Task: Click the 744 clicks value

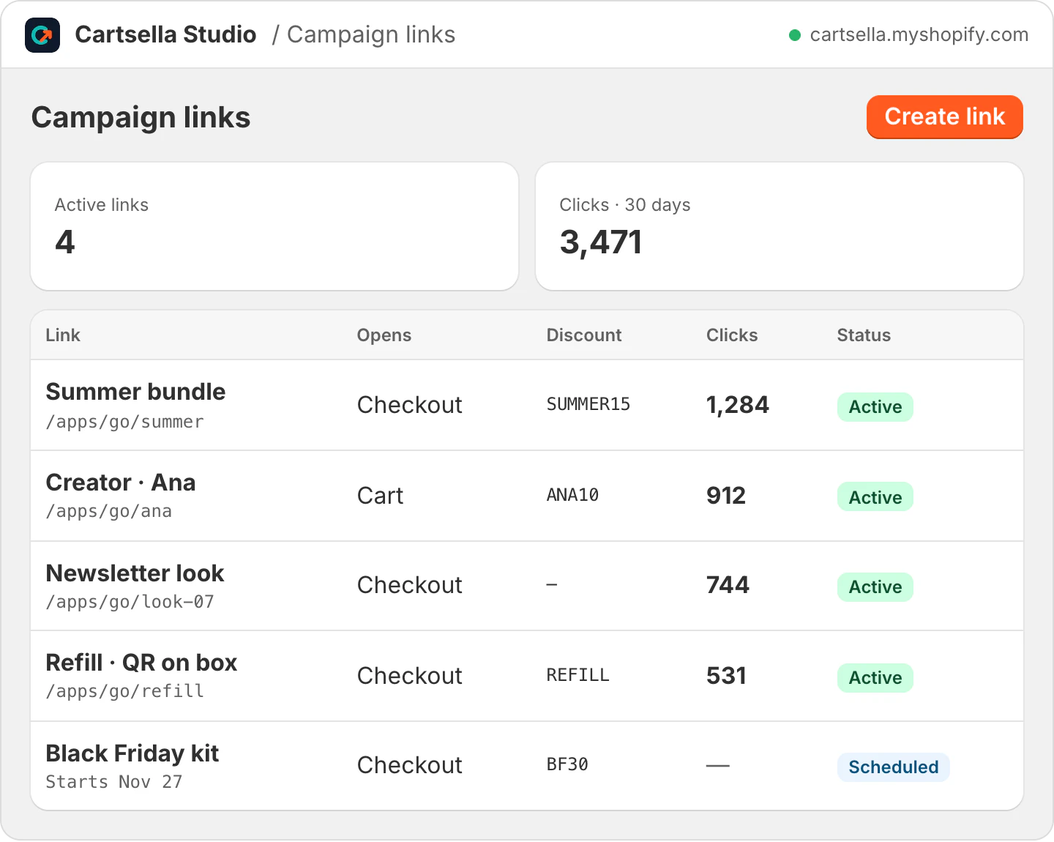Action: 728,585
